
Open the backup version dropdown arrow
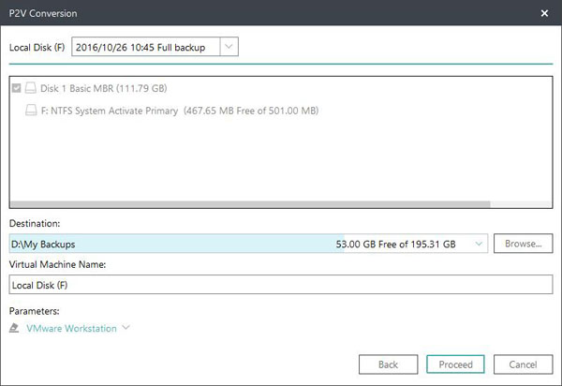(x=229, y=47)
